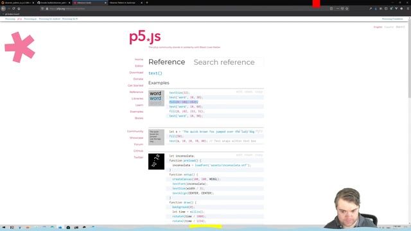This screenshot has height=231, width=411.
Task: Open the Donate sidebar link
Action: coord(138,79)
